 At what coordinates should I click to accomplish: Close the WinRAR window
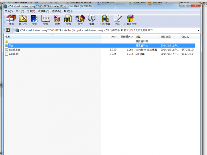(196, 6)
